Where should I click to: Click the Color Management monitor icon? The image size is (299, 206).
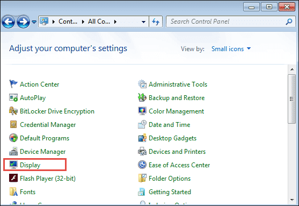point(142,111)
